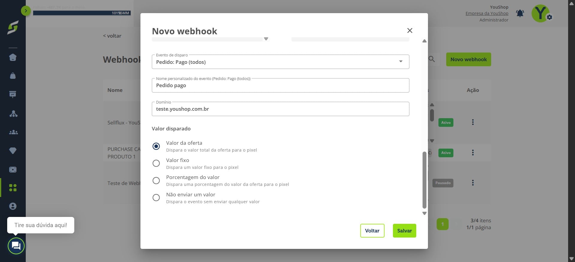This screenshot has width=575, height=262.
Task: Open the people group icon in sidebar
Action: point(13,132)
